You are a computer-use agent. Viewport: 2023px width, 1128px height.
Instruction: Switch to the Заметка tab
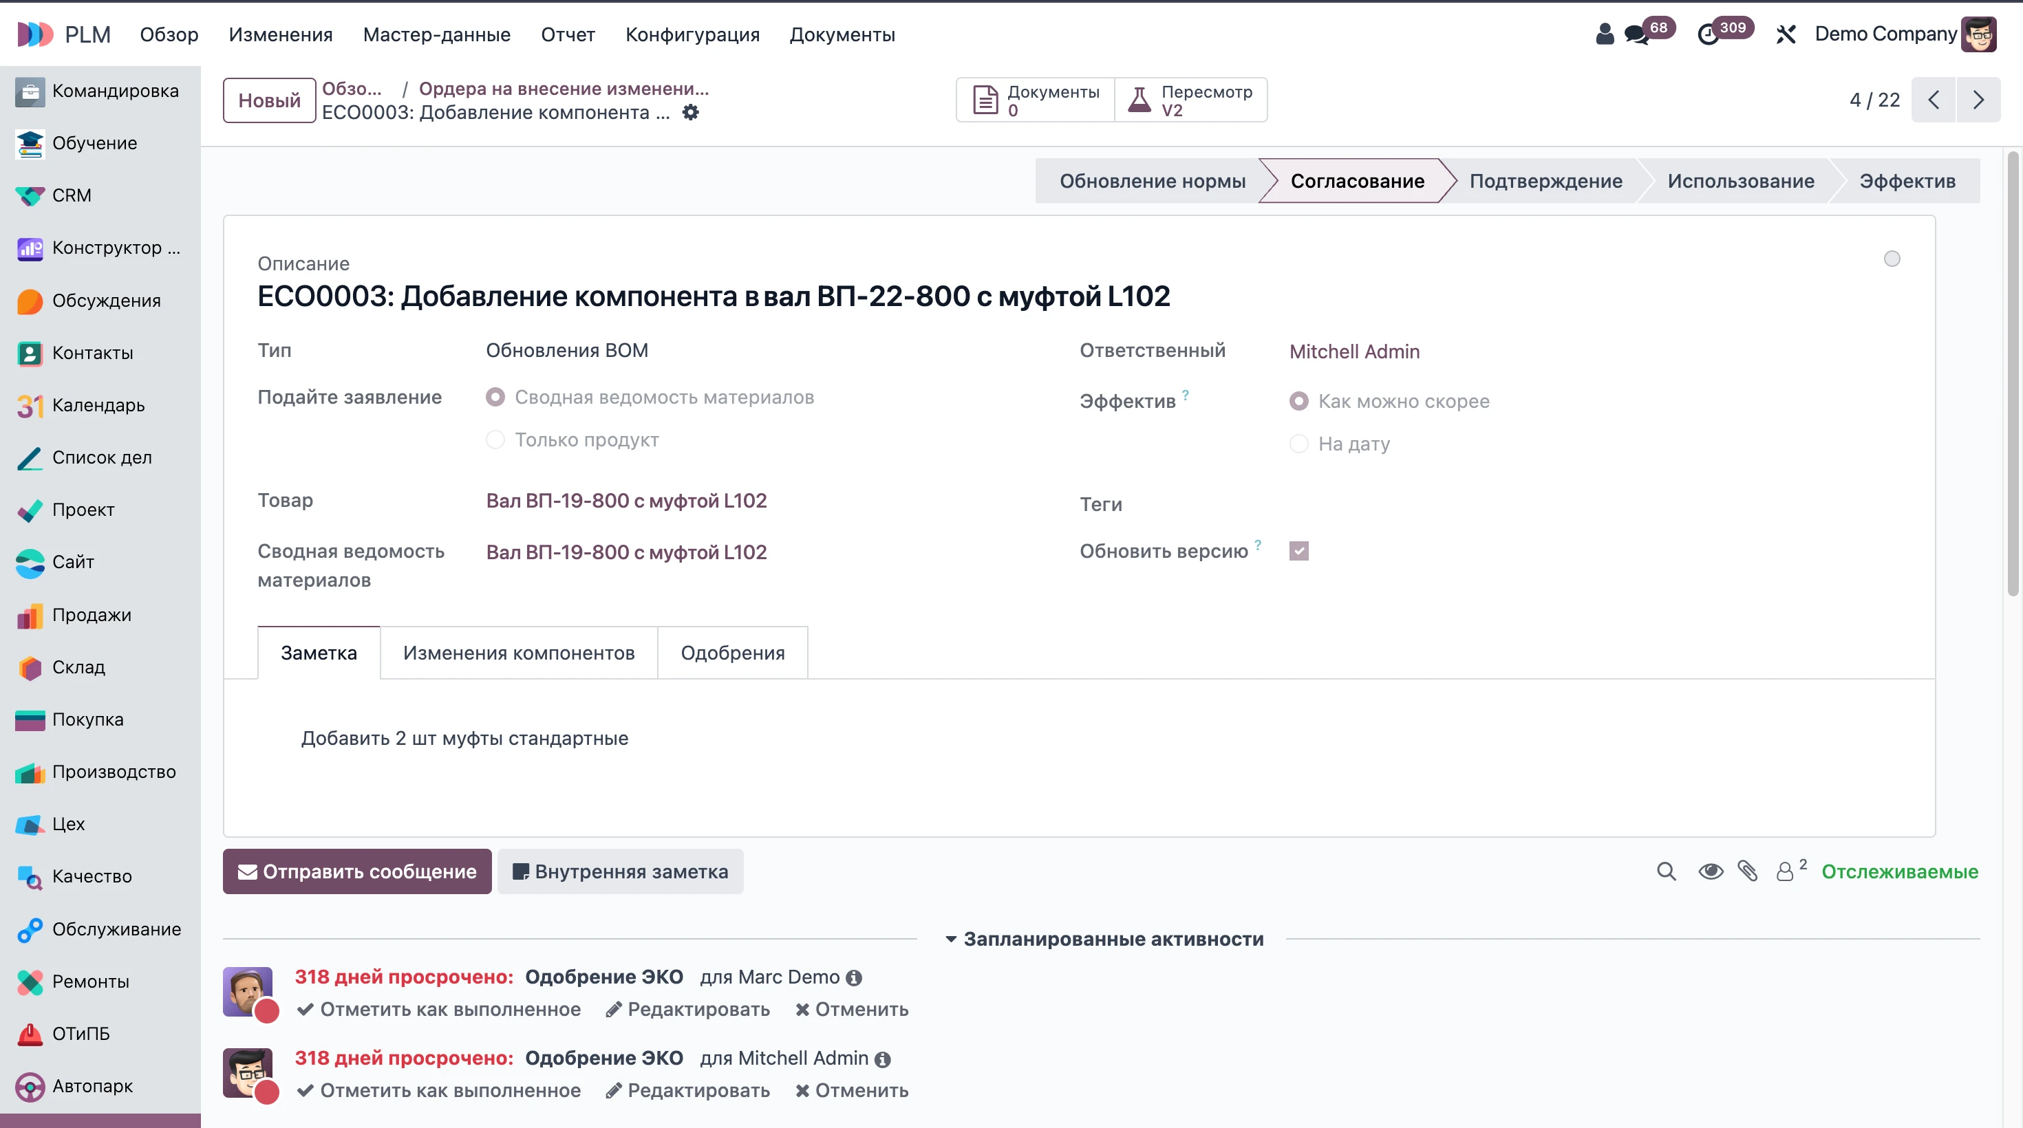319,653
